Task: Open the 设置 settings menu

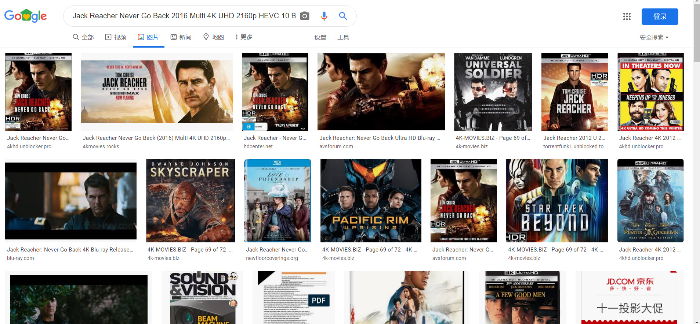Action: [320, 37]
